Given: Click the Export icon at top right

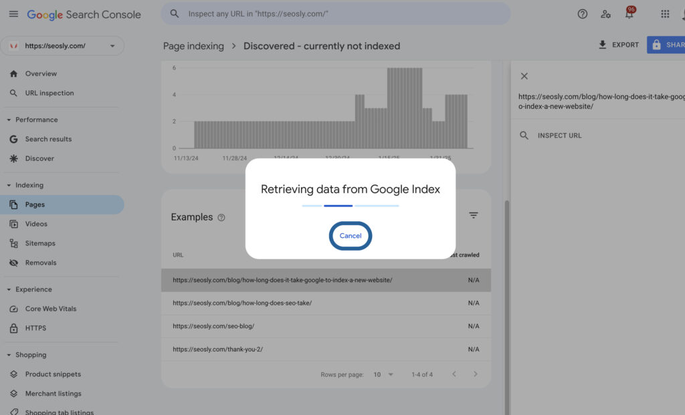Looking at the screenshot, I should coord(604,44).
